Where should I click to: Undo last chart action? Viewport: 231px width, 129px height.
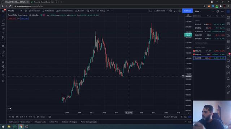tap(108, 11)
